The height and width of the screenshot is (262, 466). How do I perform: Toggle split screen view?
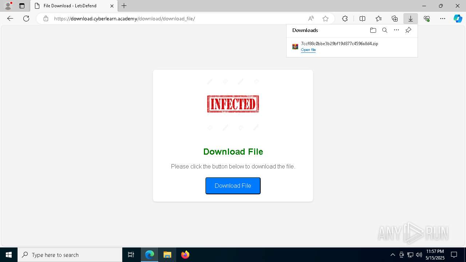click(x=362, y=19)
